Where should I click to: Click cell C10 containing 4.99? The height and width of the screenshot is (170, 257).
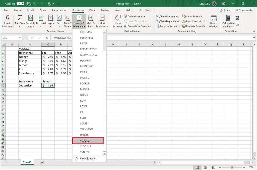(x=48, y=86)
